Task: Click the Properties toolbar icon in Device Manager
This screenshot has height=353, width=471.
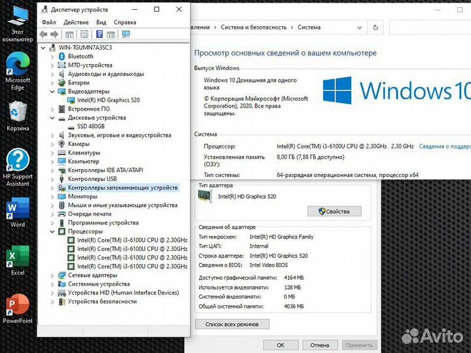Action: (84, 34)
